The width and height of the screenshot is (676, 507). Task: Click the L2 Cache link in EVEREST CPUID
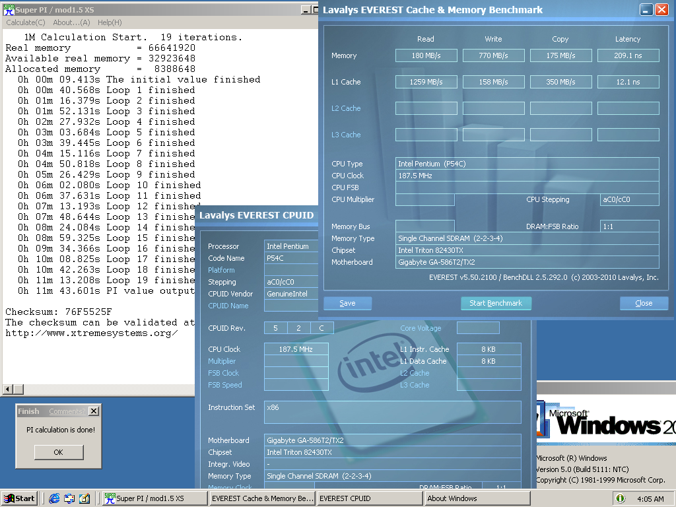coord(415,373)
